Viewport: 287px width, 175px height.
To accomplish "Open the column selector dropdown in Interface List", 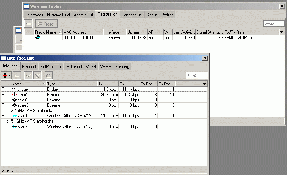I will tap(205, 84).
